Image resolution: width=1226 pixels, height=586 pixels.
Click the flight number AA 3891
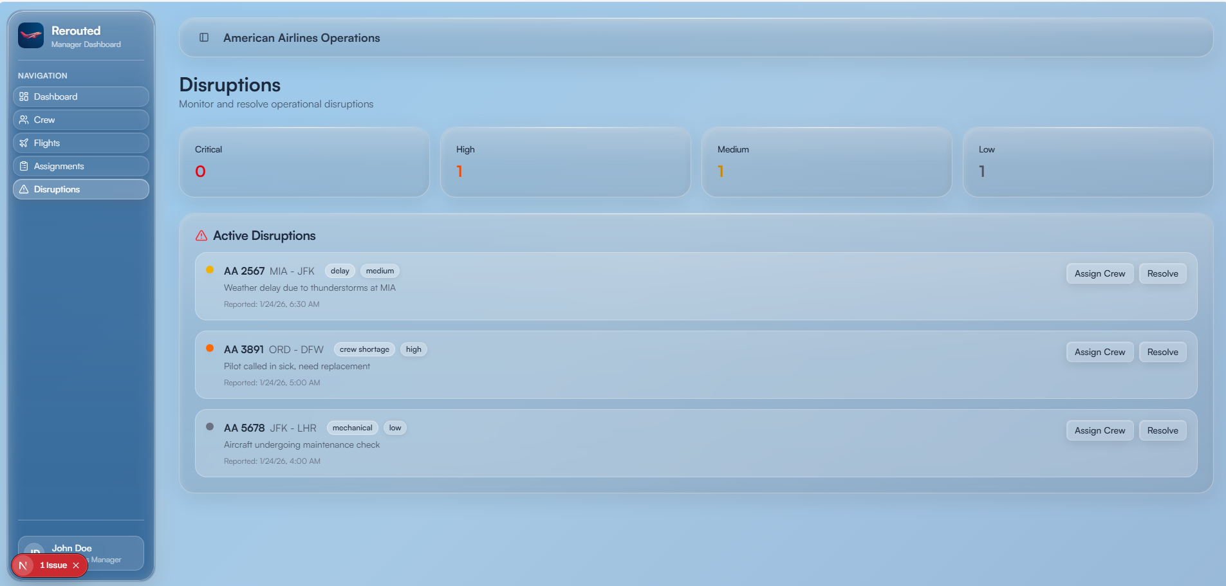point(244,350)
